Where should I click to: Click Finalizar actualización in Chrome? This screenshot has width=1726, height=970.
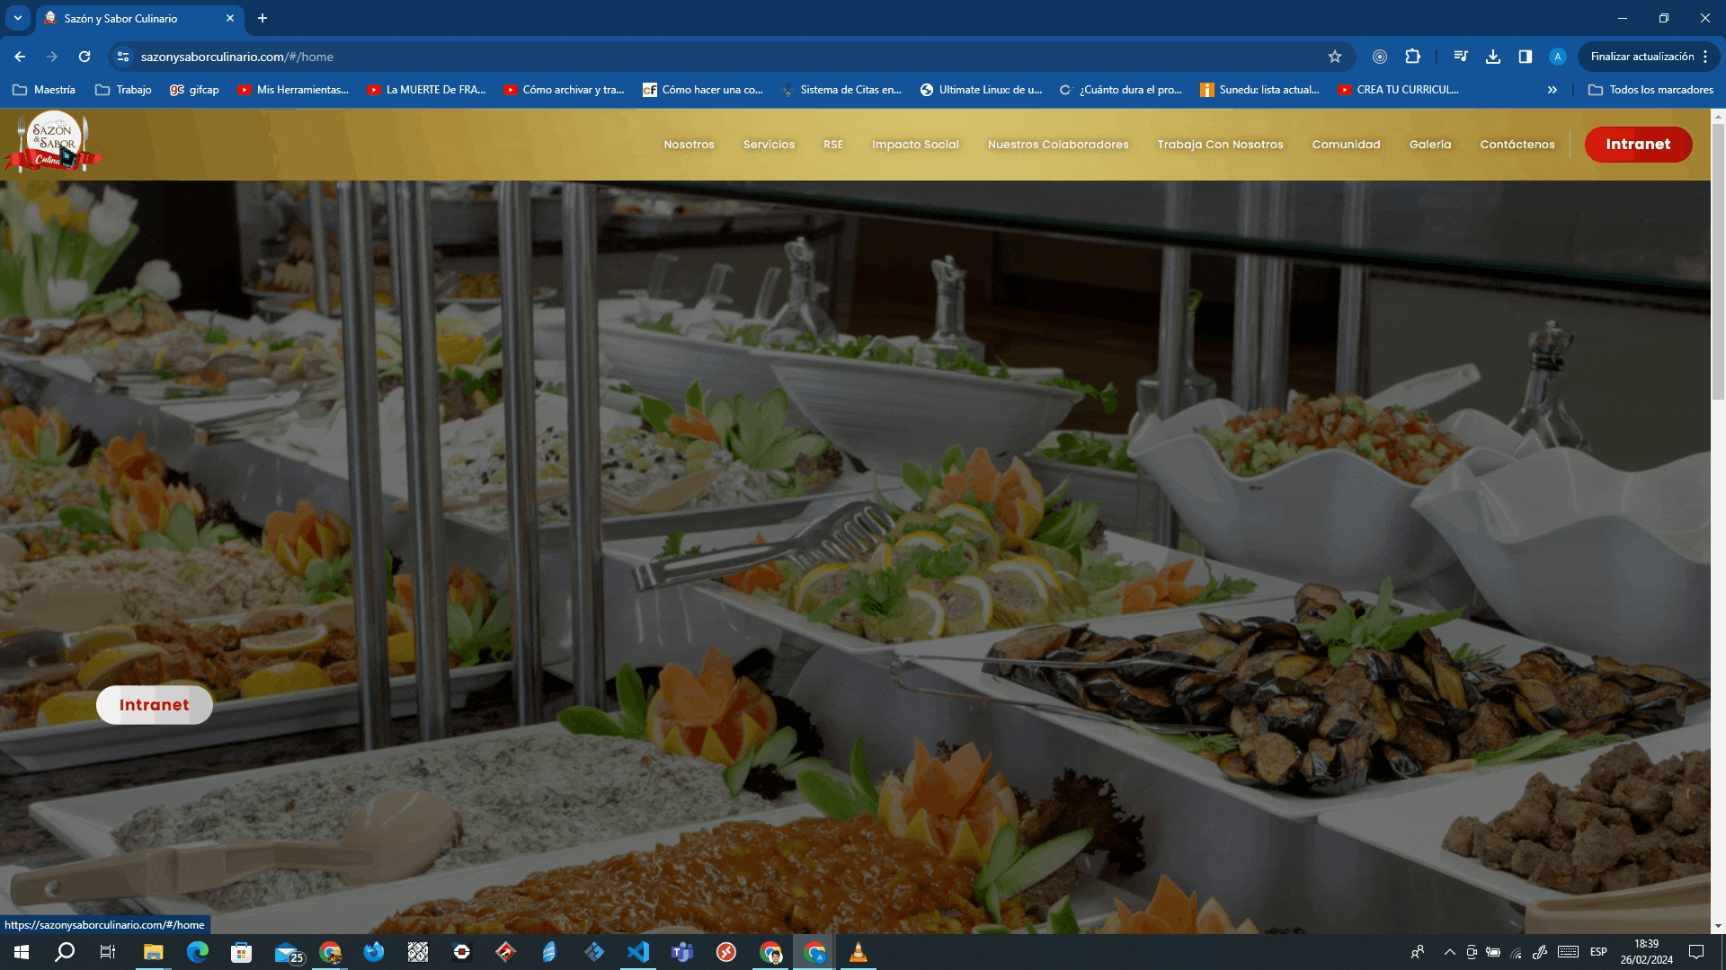[1642, 56]
